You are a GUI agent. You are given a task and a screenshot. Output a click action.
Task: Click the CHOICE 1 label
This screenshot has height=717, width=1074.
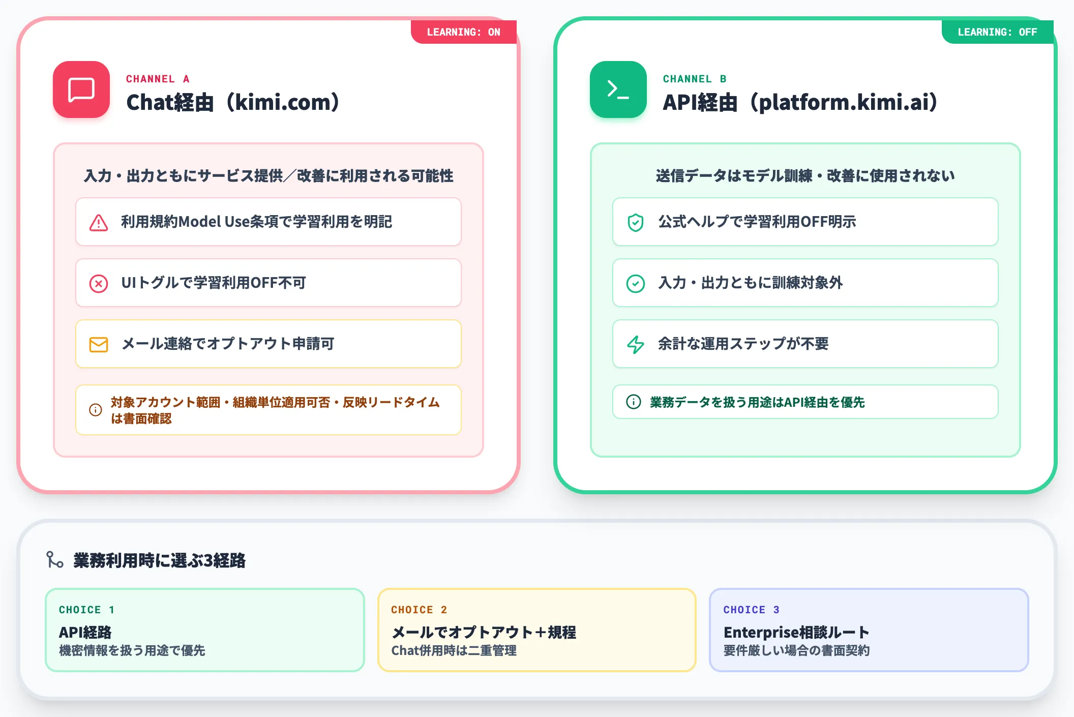click(x=87, y=609)
